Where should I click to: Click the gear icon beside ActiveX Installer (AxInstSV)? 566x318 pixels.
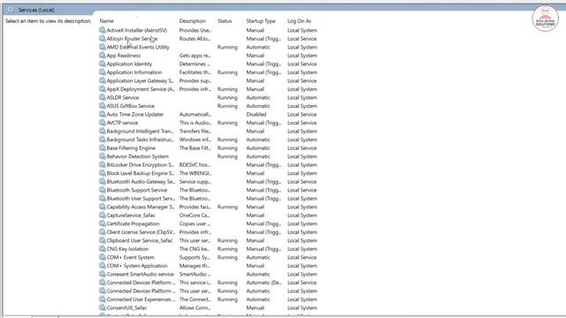[x=103, y=30]
